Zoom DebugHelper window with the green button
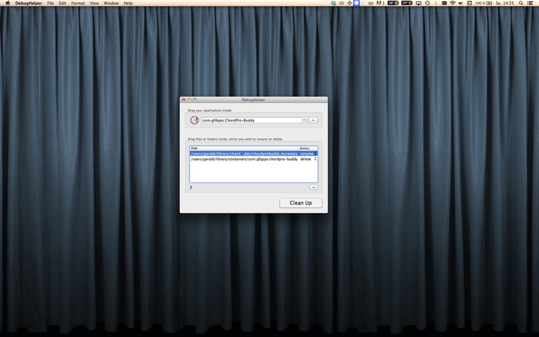Screen dimensions: 539x337 (x=195, y=100)
